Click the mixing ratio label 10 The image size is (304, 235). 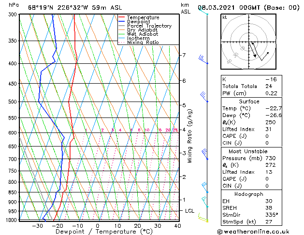(x=147, y=130)
